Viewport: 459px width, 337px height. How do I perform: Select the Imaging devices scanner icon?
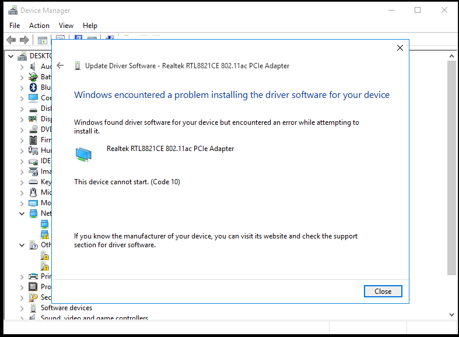[x=33, y=171]
